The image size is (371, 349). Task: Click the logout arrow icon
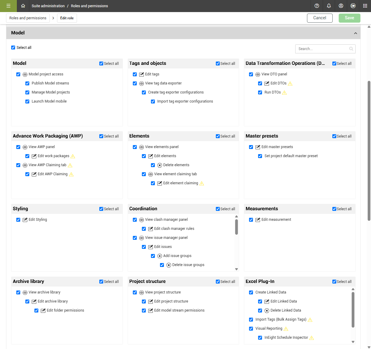[353, 6]
